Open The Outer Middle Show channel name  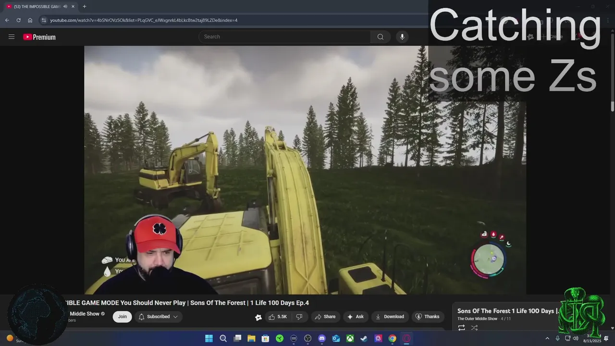(x=85, y=314)
